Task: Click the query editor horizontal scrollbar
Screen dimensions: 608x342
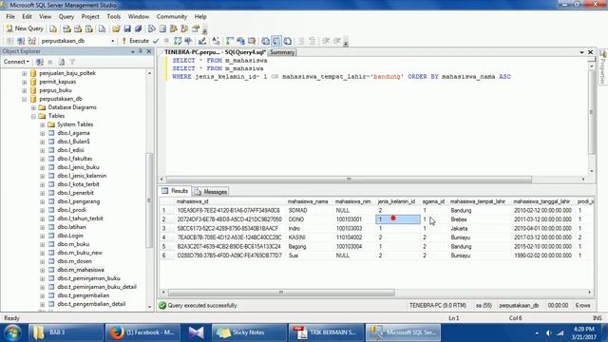Action: click(349, 180)
